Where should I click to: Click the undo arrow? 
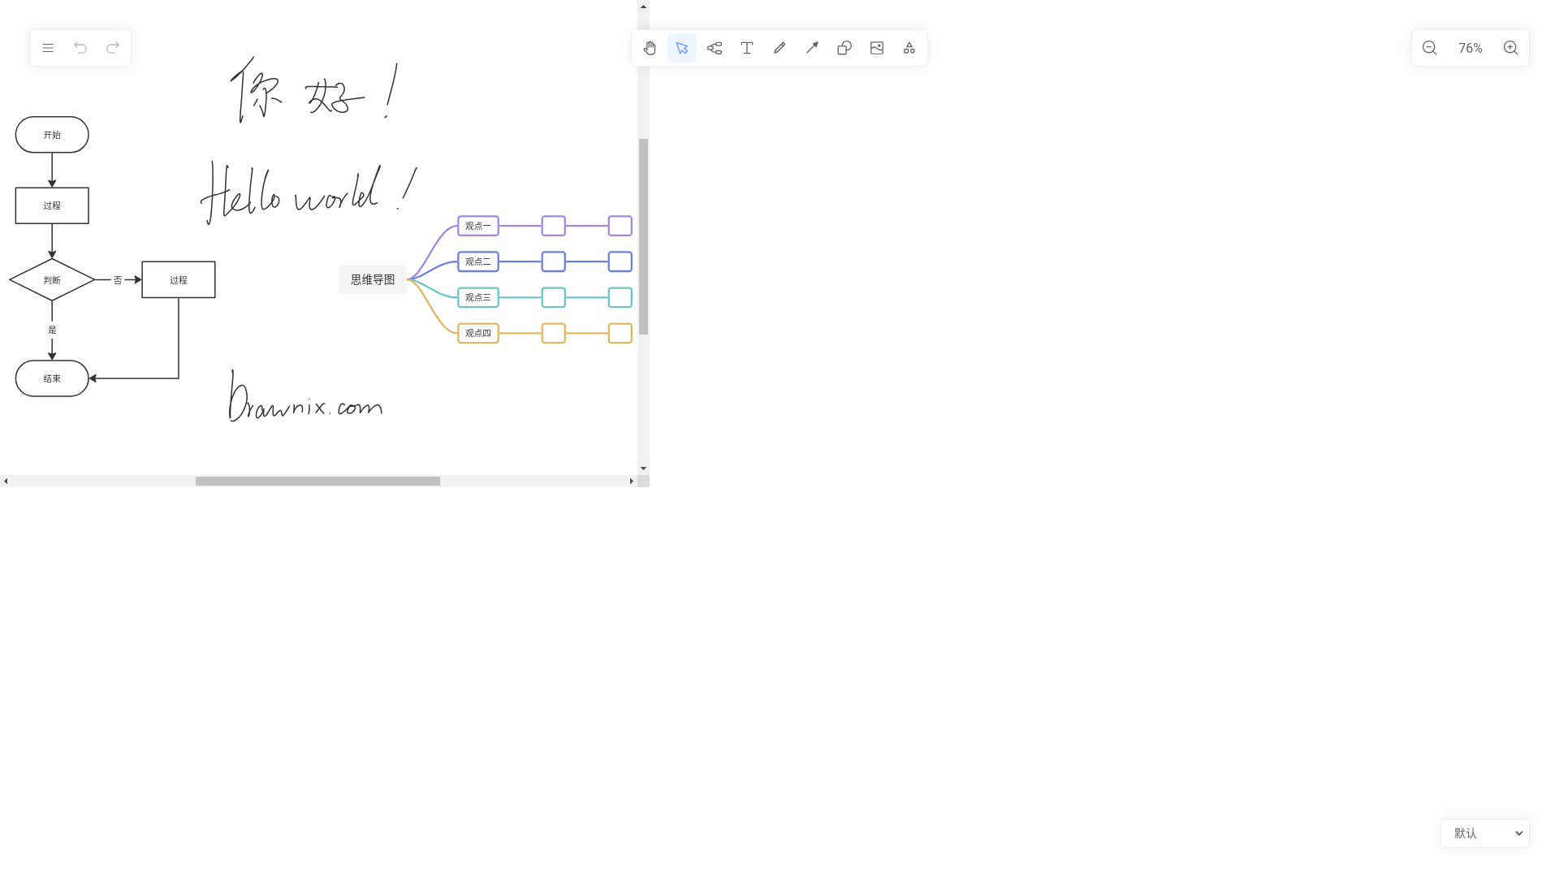pyautogui.click(x=80, y=48)
